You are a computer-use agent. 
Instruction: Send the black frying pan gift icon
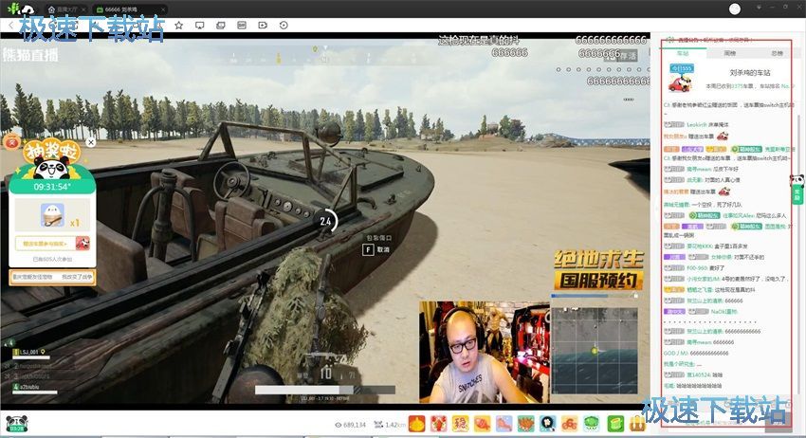coord(548,424)
